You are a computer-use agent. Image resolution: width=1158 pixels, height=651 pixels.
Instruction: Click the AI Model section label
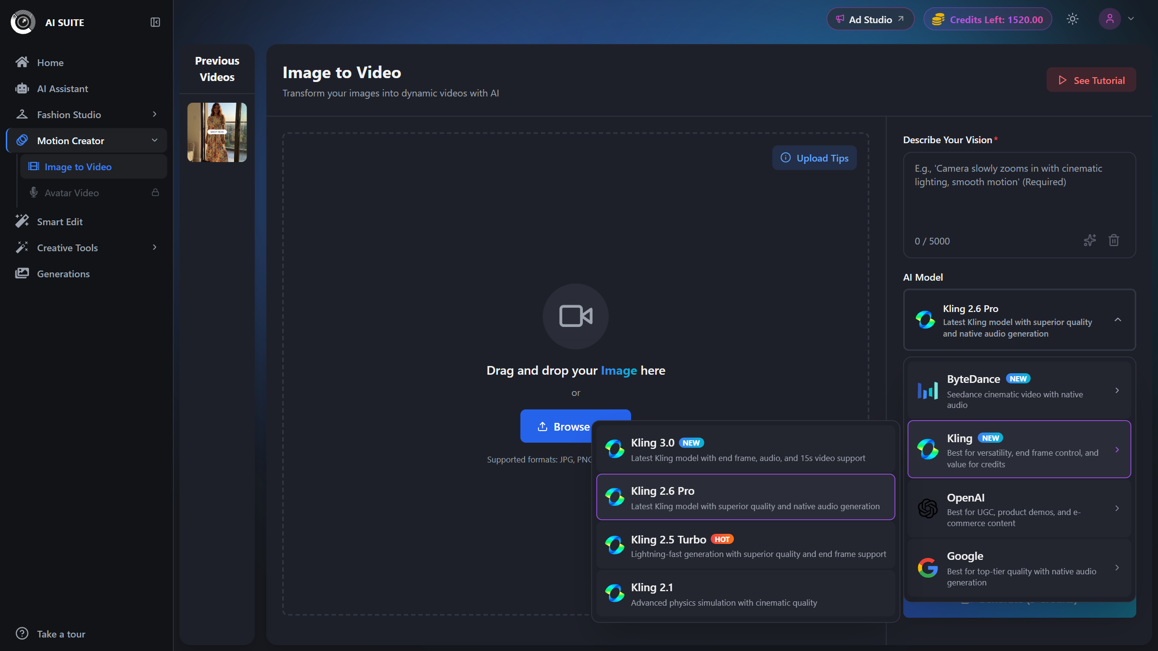pos(923,277)
